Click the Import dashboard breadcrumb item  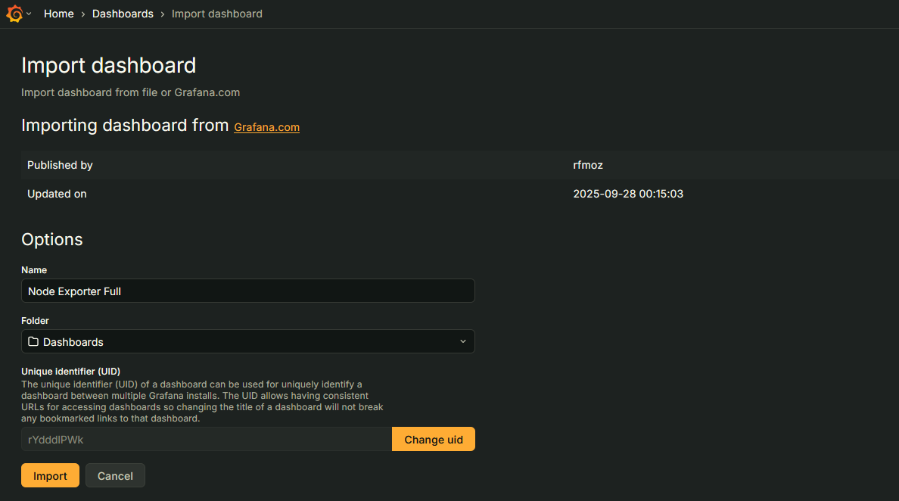point(217,14)
